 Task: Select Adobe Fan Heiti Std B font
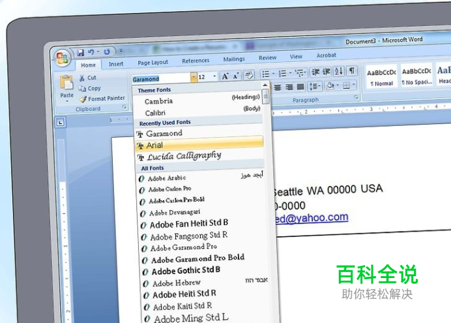click(x=203, y=224)
